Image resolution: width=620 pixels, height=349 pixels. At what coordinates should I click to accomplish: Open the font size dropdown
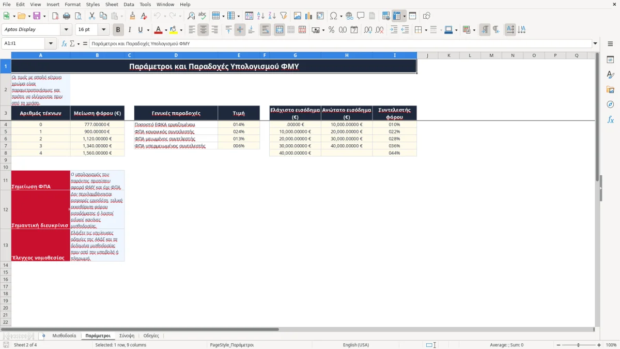pos(104,29)
